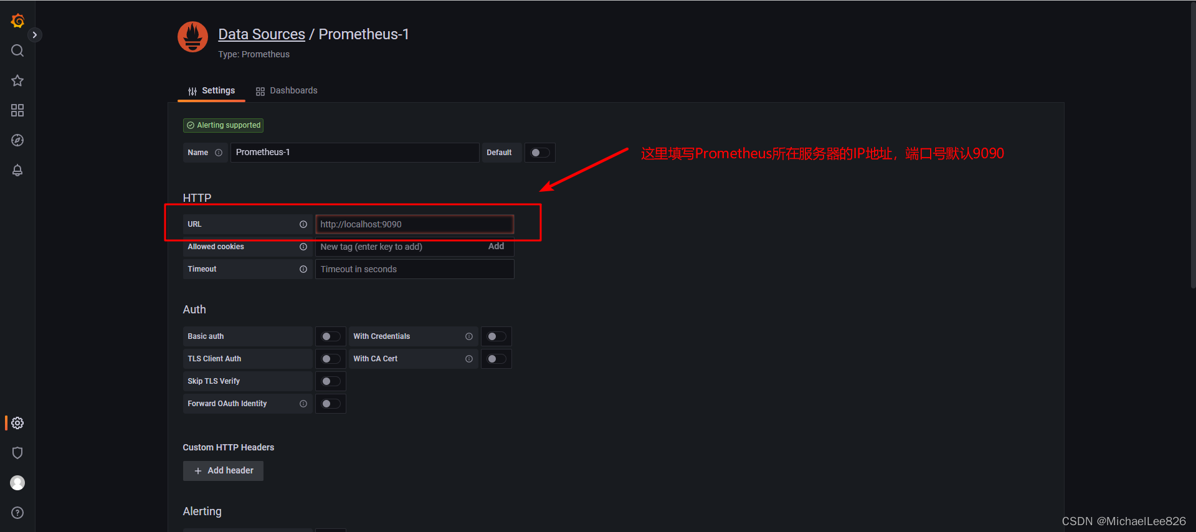Viewport: 1196px width, 532px height.
Task: Toggle the Default data source switch
Action: pos(540,153)
